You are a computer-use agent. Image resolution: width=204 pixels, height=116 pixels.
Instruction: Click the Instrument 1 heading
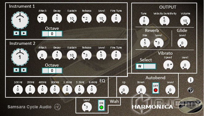point(22,6)
